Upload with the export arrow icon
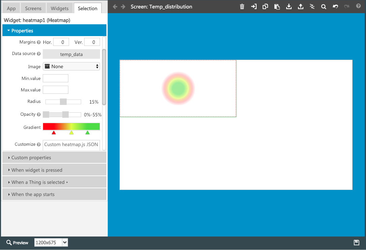The width and height of the screenshot is (366, 250). [300, 6]
